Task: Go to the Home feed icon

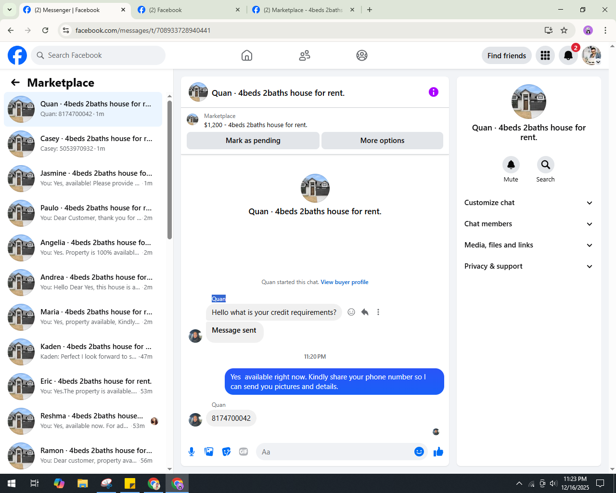Action: (247, 55)
